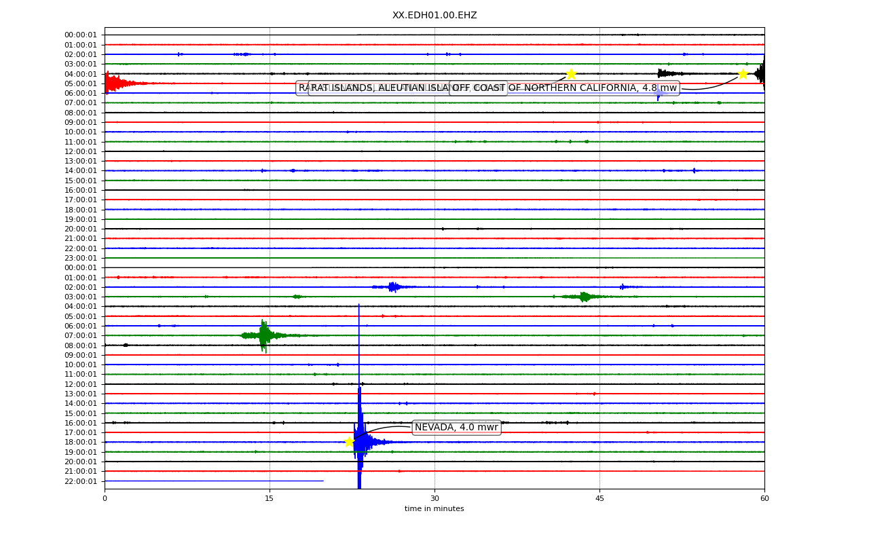Click the blue burst on the 02:00:01 trace near minute 26

pos(393,287)
